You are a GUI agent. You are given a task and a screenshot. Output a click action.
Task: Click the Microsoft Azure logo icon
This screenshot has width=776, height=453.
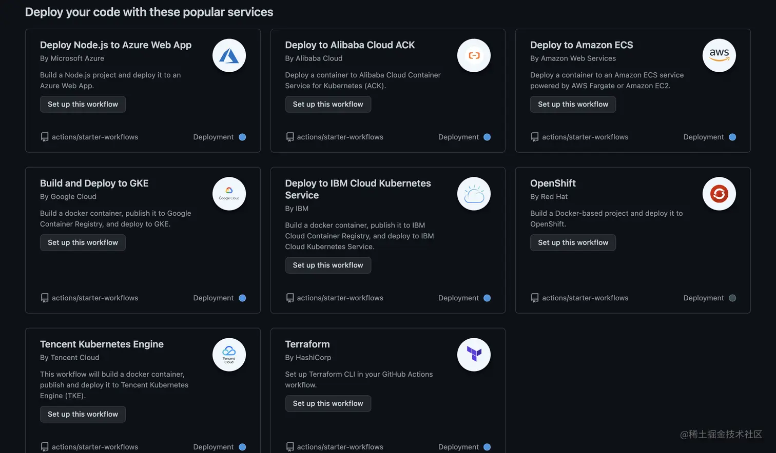point(229,55)
